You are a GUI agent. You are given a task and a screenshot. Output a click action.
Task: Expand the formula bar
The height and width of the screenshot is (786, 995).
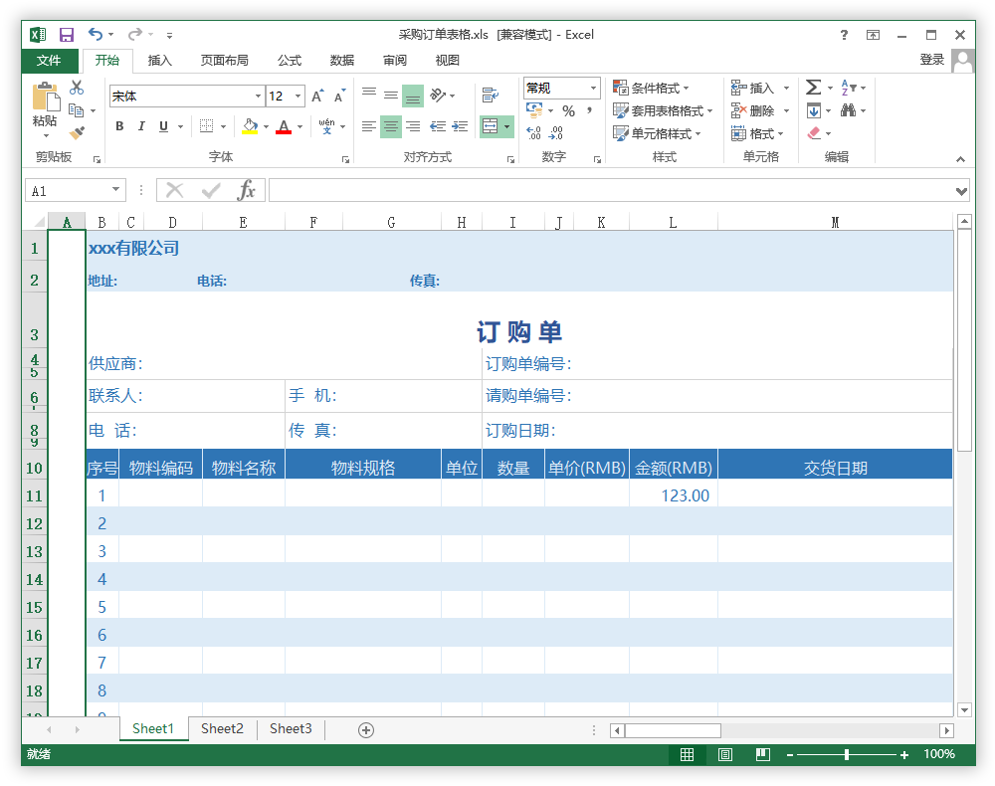pos(961,190)
